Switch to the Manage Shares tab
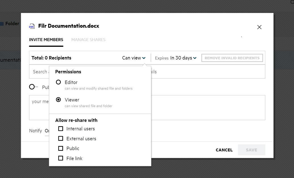 pyautogui.click(x=88, y=40)
